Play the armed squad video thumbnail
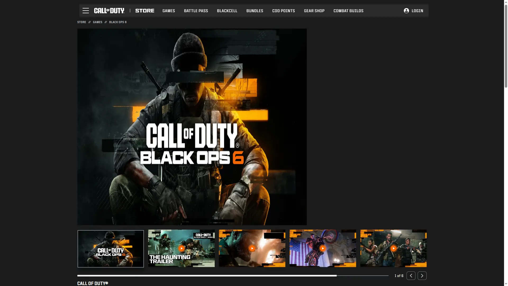 pos(393,248)
